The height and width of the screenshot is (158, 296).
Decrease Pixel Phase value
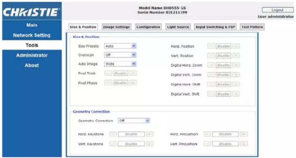coord(108,83)
